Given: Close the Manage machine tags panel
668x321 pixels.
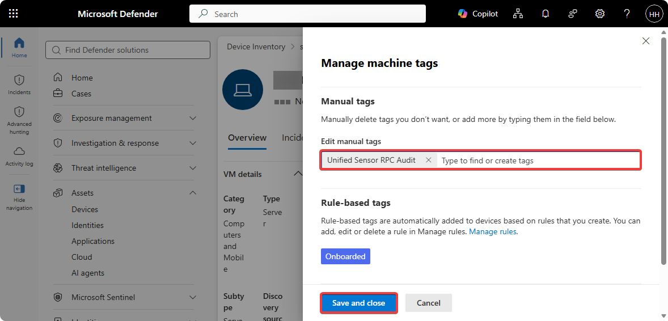Looking at the screenshot, I should (x=646, y=41).
